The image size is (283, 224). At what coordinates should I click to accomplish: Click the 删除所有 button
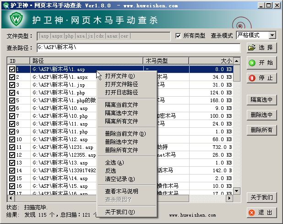pos(261,130)
